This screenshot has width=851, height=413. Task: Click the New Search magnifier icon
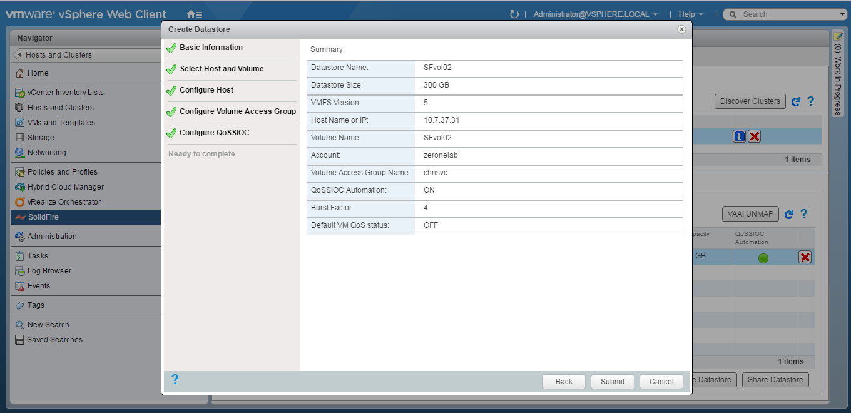pos(20,325)
